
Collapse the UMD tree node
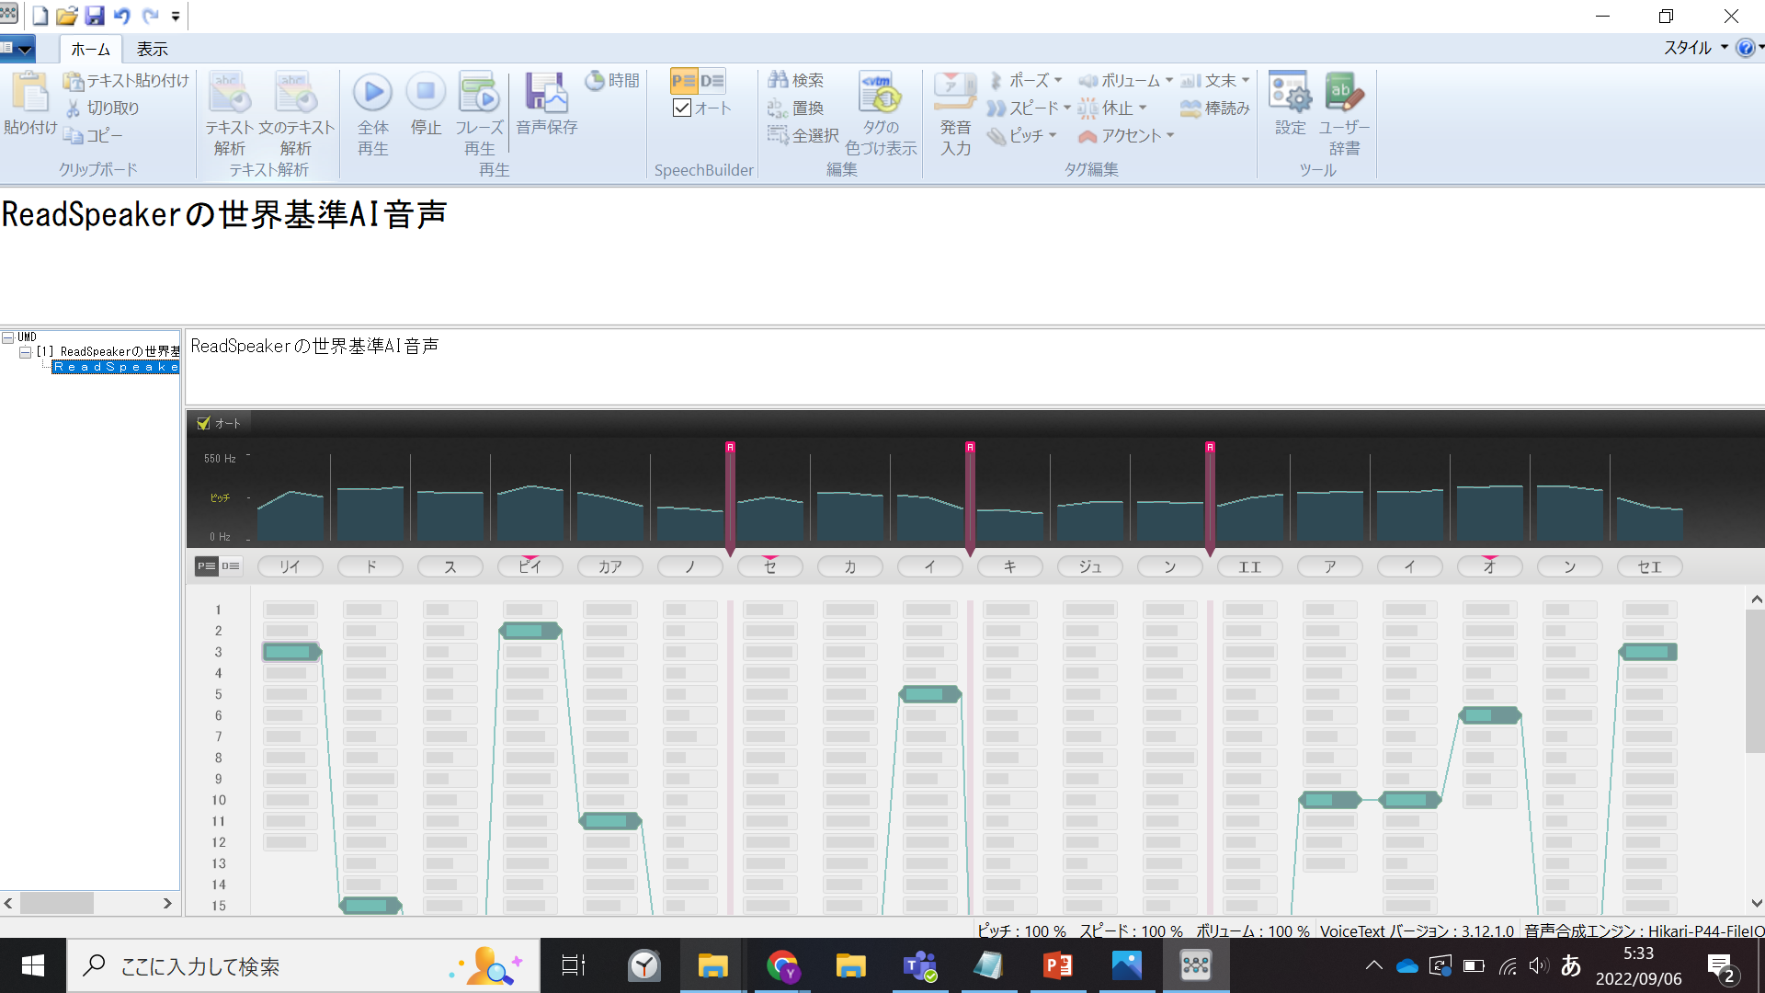coord(7,337)
